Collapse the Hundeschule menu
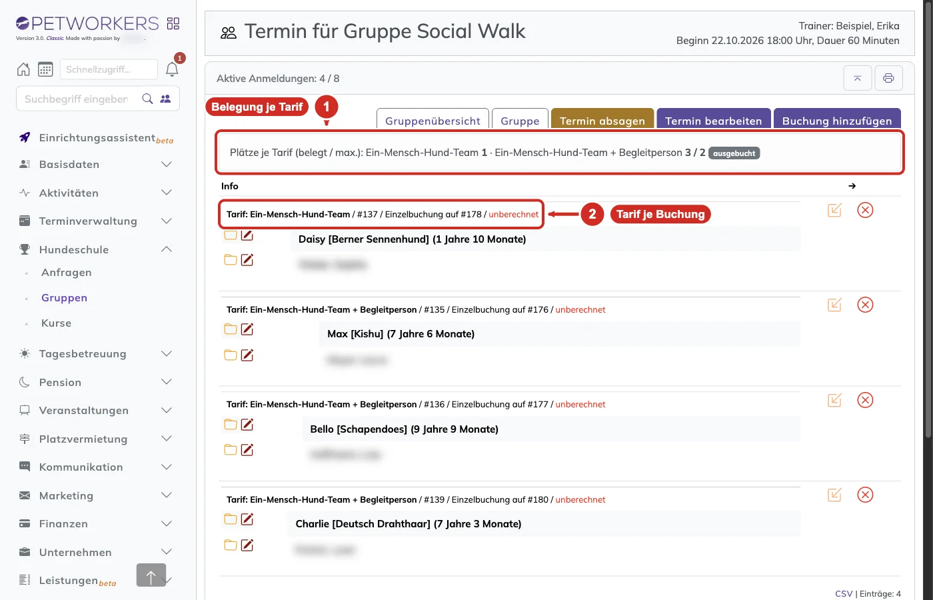Screen dimensions: 933x600 [96, 249]
